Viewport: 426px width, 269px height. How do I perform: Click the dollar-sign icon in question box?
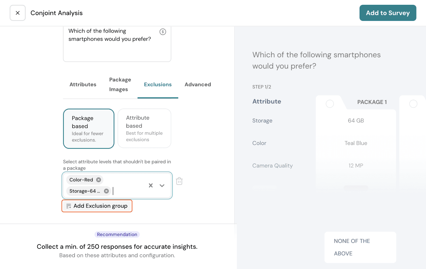coord(163,32)
